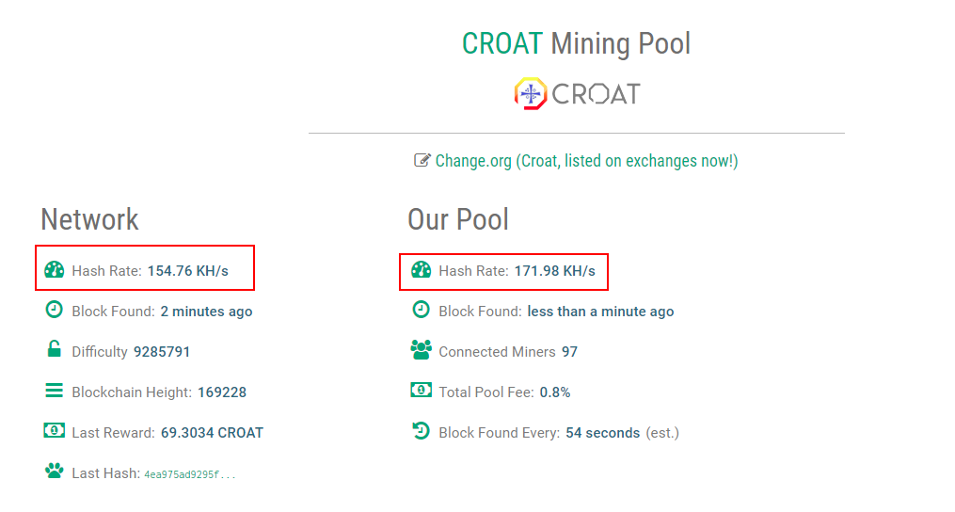Click the edit icon beside Change.org
This screenshot has width=955, height=512.
pyautogui.click(x=422, y=160)
